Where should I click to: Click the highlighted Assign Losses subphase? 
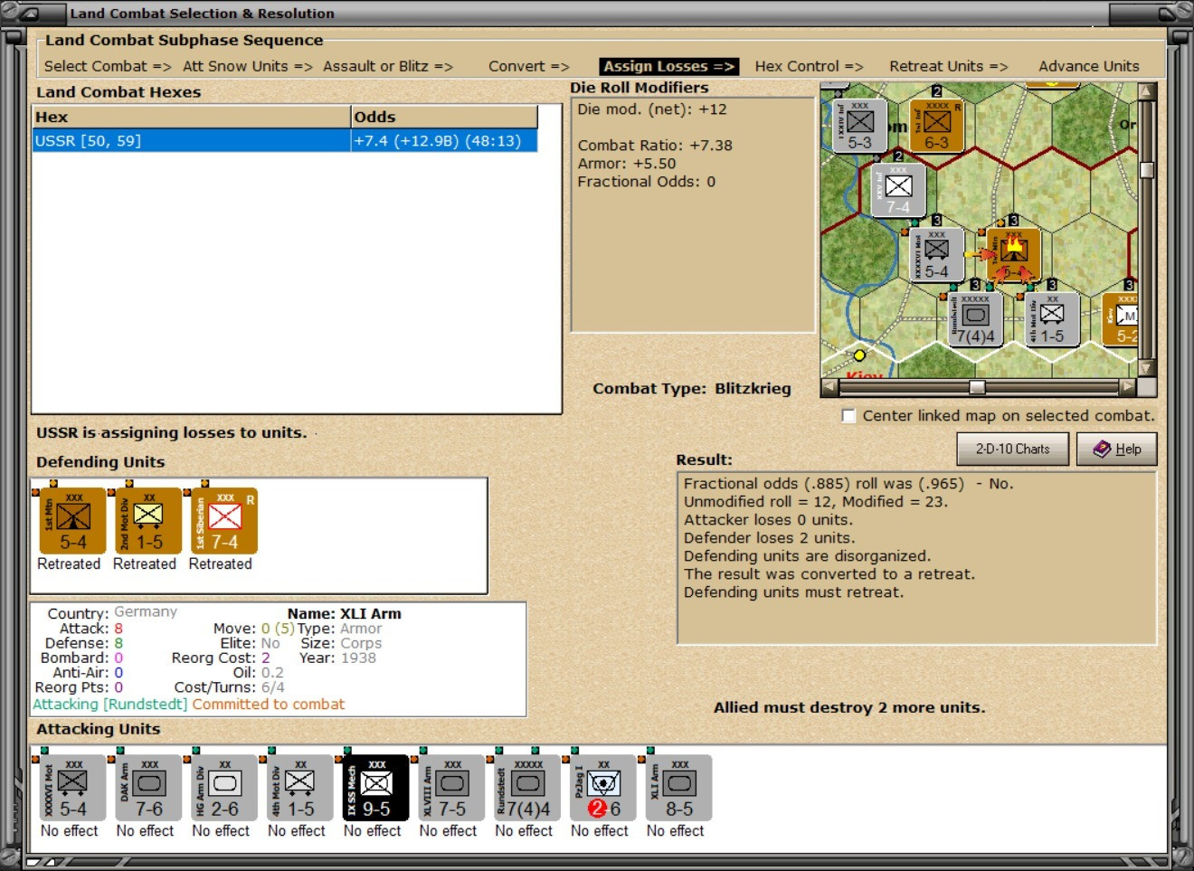(x=669, y=66)
